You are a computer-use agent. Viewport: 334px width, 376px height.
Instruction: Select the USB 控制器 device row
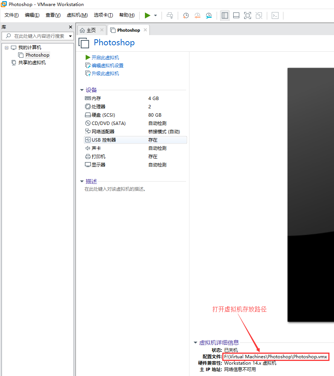coord(135,140)
